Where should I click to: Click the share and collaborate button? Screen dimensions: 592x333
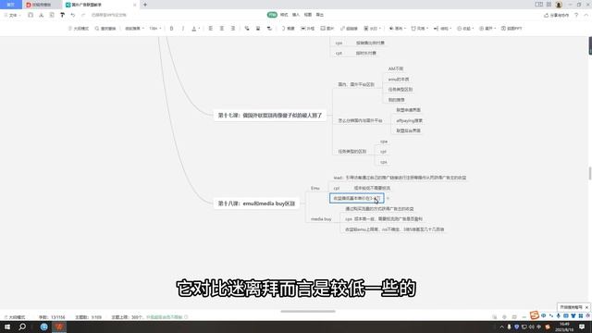[x=557, y=15]
